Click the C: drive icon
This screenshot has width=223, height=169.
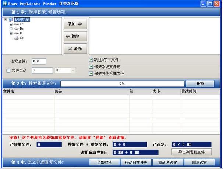[x=16, y=24]
